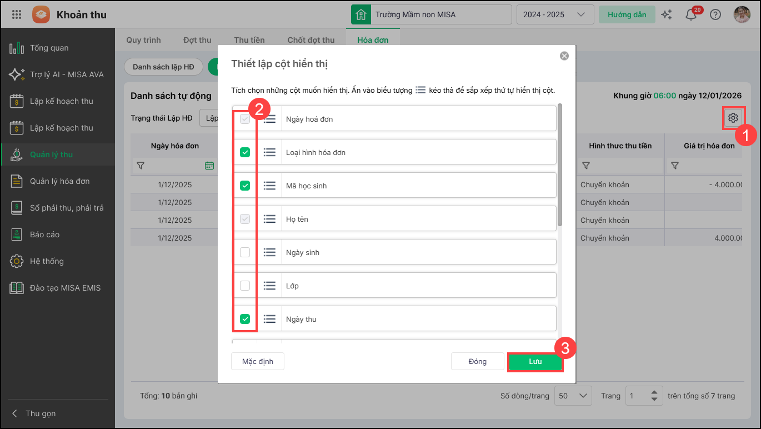Click the drag handle for Mã học sinh
The image size is (761, 429).
point(269,186)
